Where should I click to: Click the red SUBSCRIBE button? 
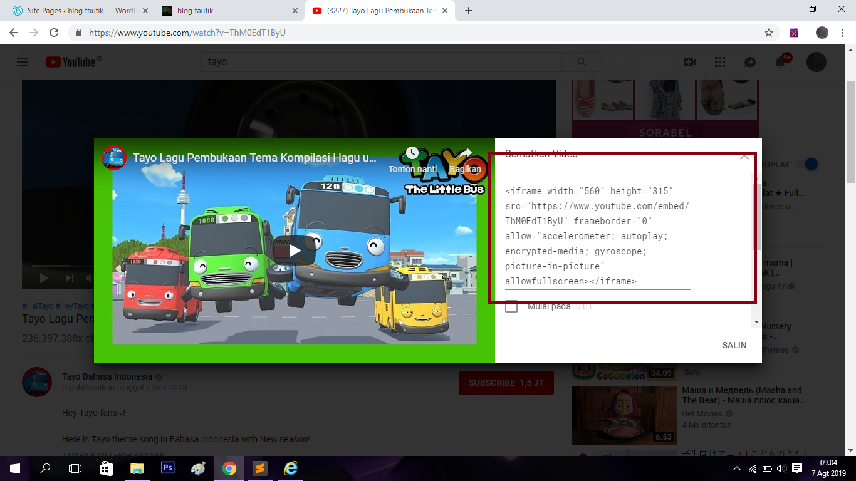point(506,383)
